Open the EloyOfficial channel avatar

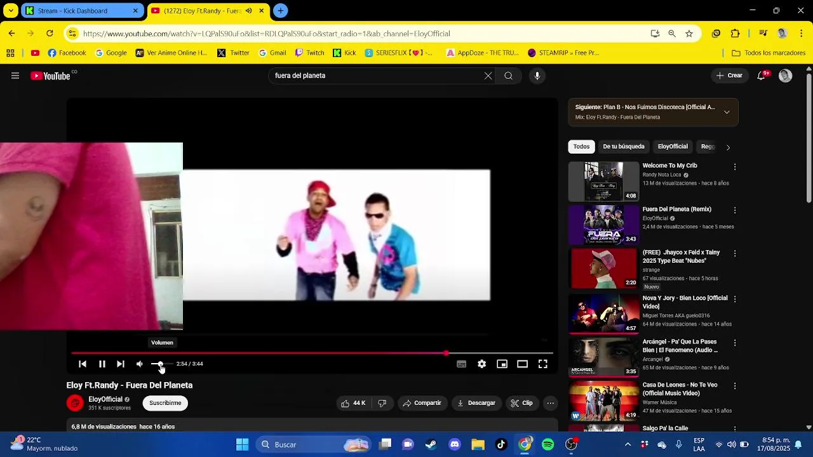tap(75, 403)
